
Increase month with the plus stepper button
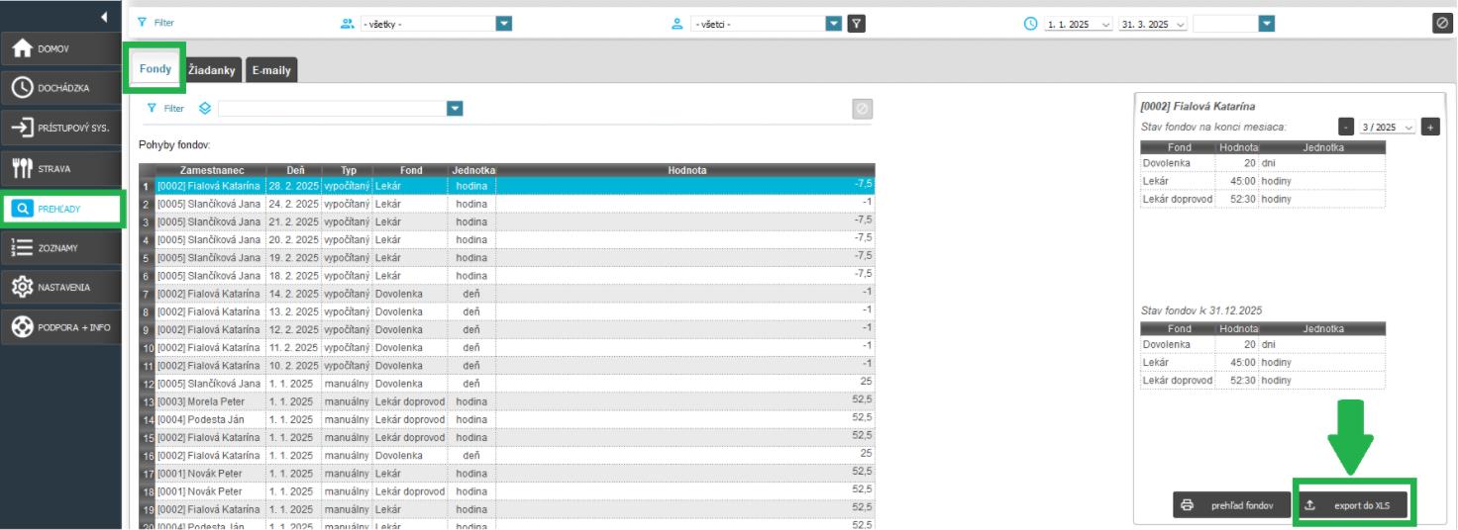pos(1429,127)
